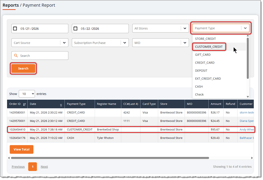Click order ID 1026454176 cell

click(17, 138)
